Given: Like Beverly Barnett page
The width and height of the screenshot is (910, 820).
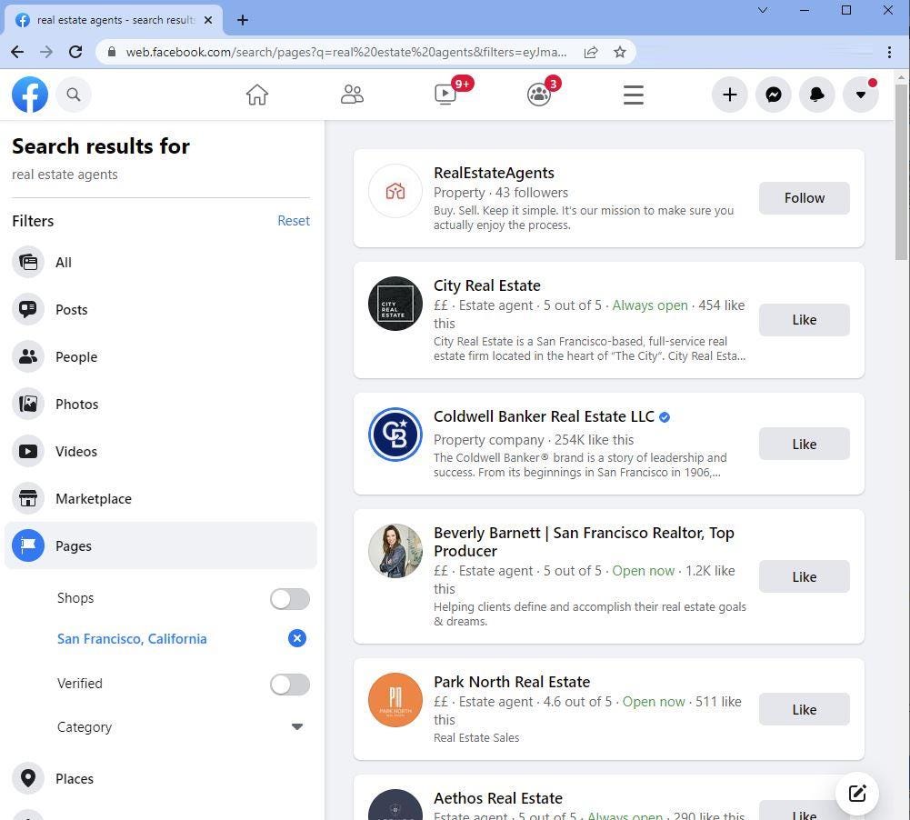Looking at the screenshot, I should pyautogui.click(x=804, y=577).
